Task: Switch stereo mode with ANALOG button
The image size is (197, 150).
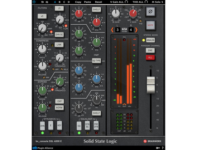Action: (x=150, y=40)
